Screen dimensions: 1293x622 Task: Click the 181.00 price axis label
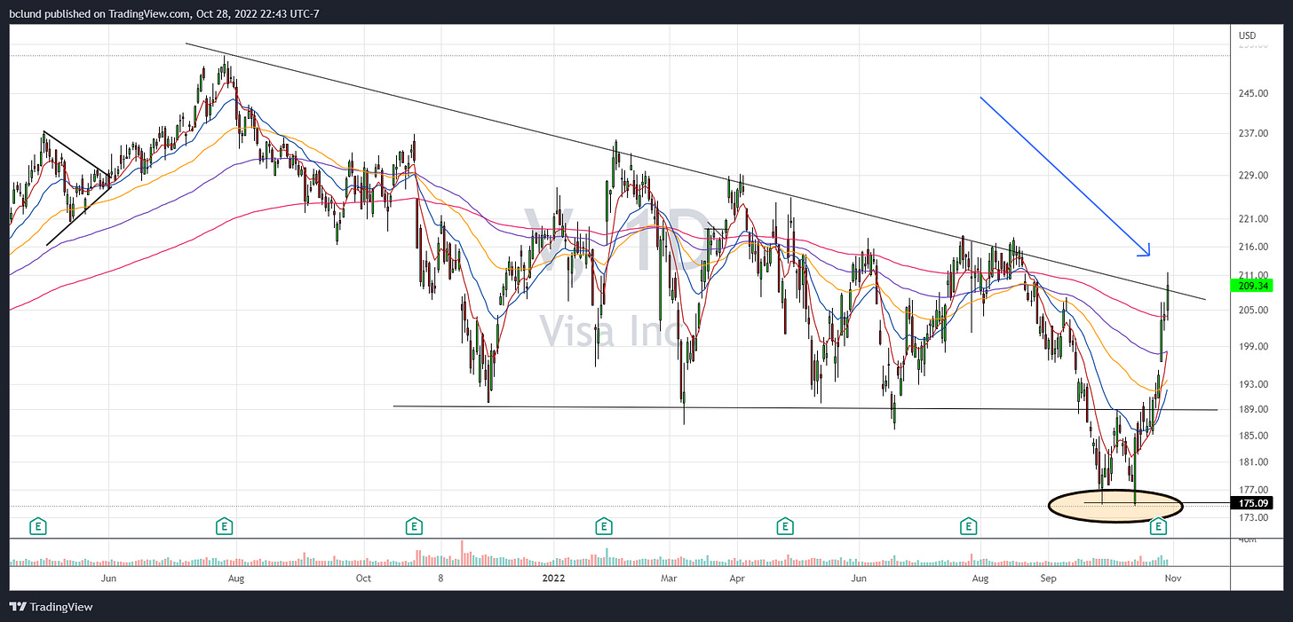pyautogui.click(x=1252, y=461)
